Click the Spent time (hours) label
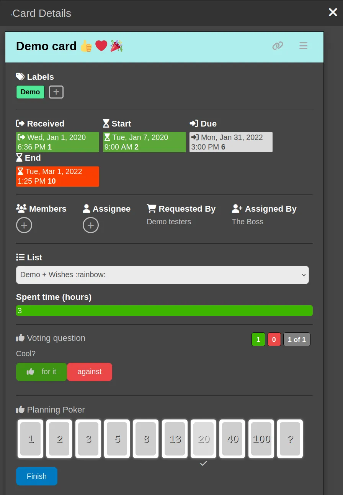This screenshot has height=495, width=343. pos(54,297)
